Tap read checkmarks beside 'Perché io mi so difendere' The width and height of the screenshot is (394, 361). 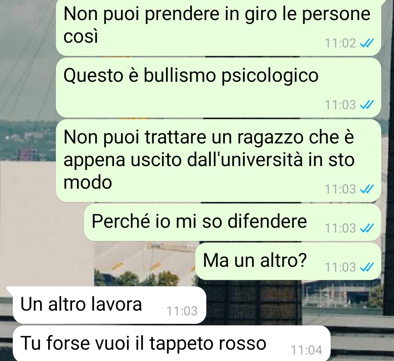[367, 228]
